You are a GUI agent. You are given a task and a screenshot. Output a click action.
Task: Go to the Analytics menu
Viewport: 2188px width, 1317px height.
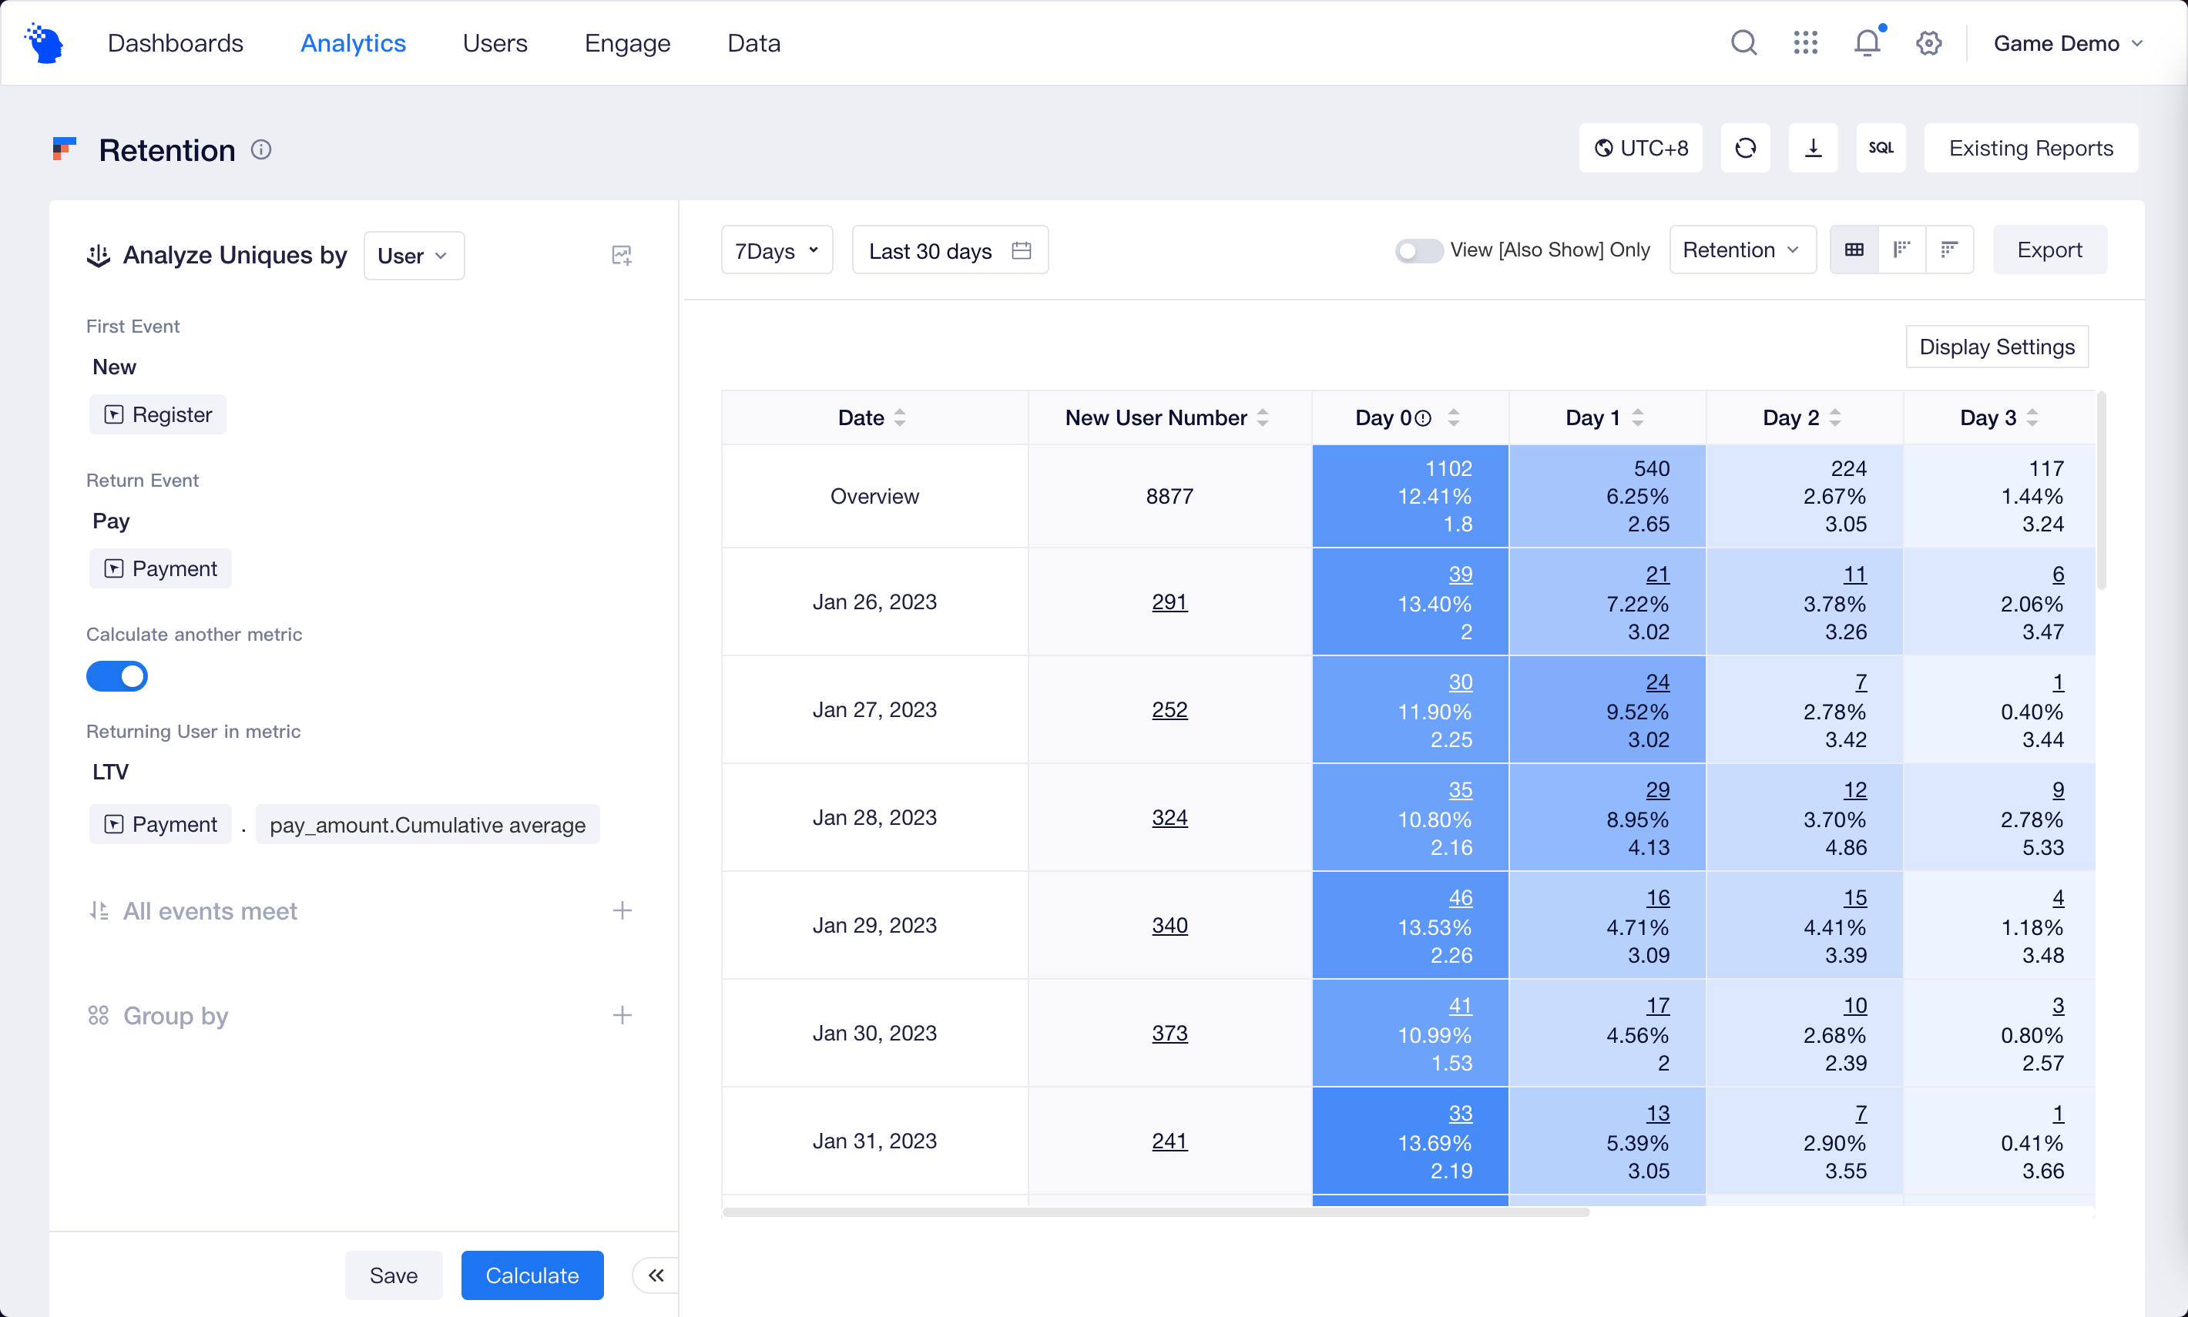click(x=354, y=42)
